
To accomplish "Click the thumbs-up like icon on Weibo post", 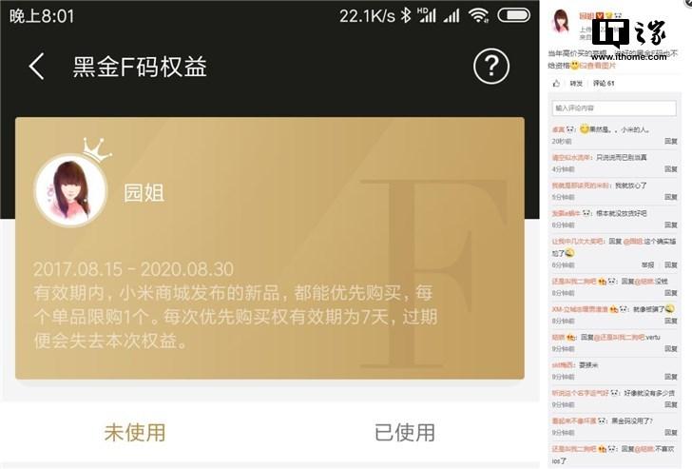I will click(556, 83).
